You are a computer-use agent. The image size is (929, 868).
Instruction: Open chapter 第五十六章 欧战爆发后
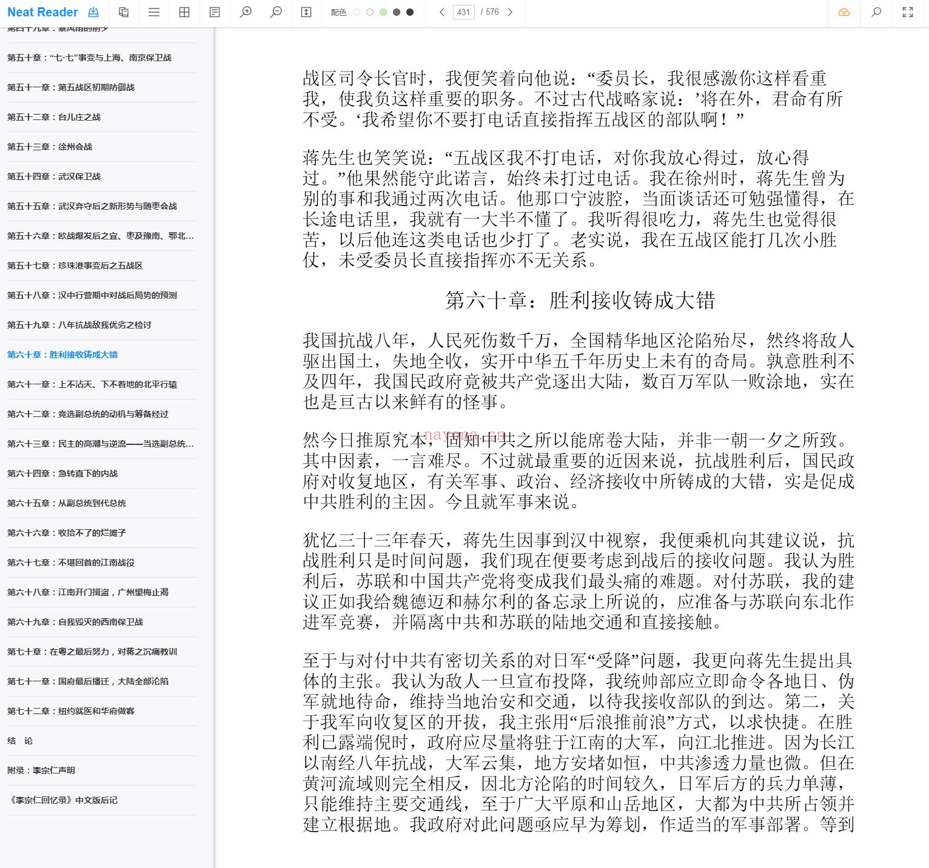click(102, 236)
